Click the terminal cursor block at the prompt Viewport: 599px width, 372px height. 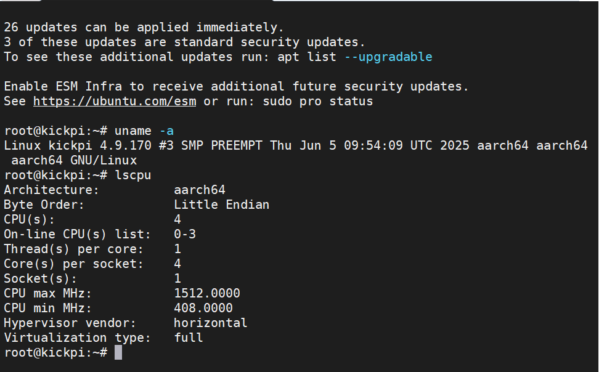(x=118, y=352)
